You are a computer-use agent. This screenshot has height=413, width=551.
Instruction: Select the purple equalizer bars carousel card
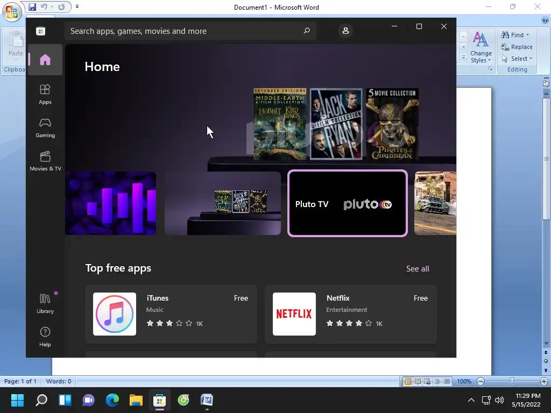[111, 203]
